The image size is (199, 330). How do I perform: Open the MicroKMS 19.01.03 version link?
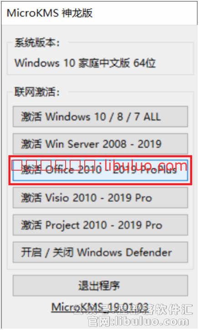point(100,307)
